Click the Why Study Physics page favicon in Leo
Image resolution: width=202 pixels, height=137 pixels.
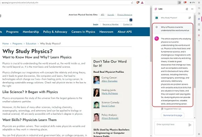click(x=157, y=18)
